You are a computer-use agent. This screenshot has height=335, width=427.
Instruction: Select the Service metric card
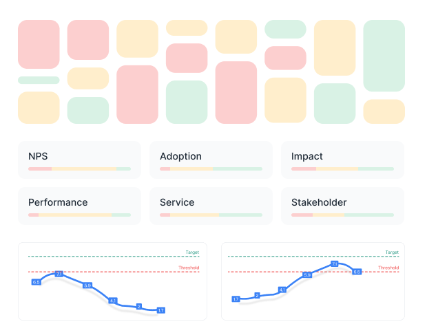click(211, 206)
